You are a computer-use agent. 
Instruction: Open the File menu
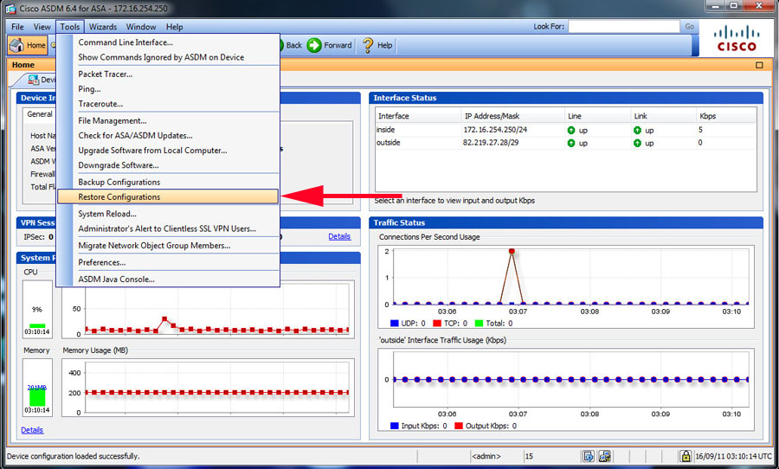[17, 27]
